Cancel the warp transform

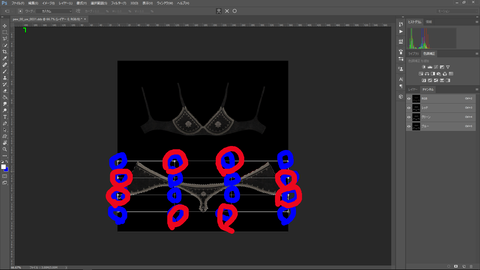pyautogui.click(x=227, y=11)
